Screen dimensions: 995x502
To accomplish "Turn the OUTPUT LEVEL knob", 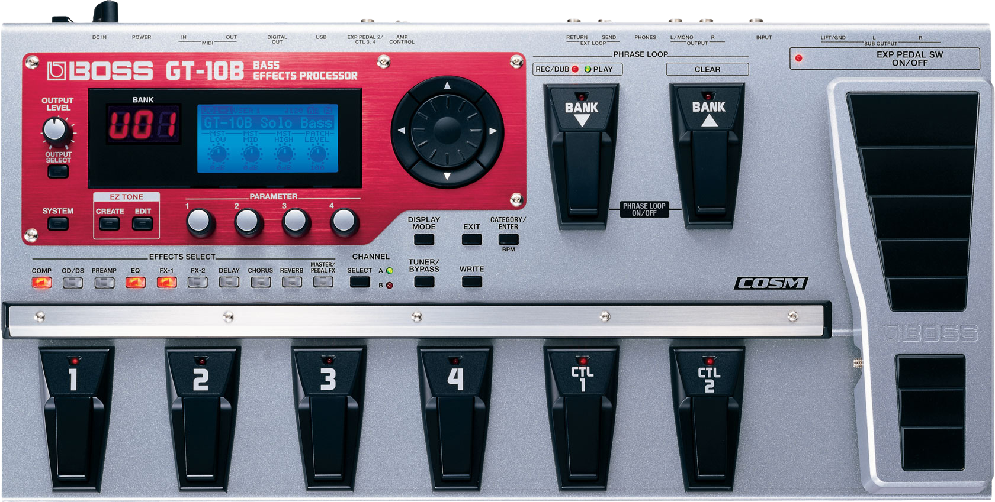I will [56, 131].
